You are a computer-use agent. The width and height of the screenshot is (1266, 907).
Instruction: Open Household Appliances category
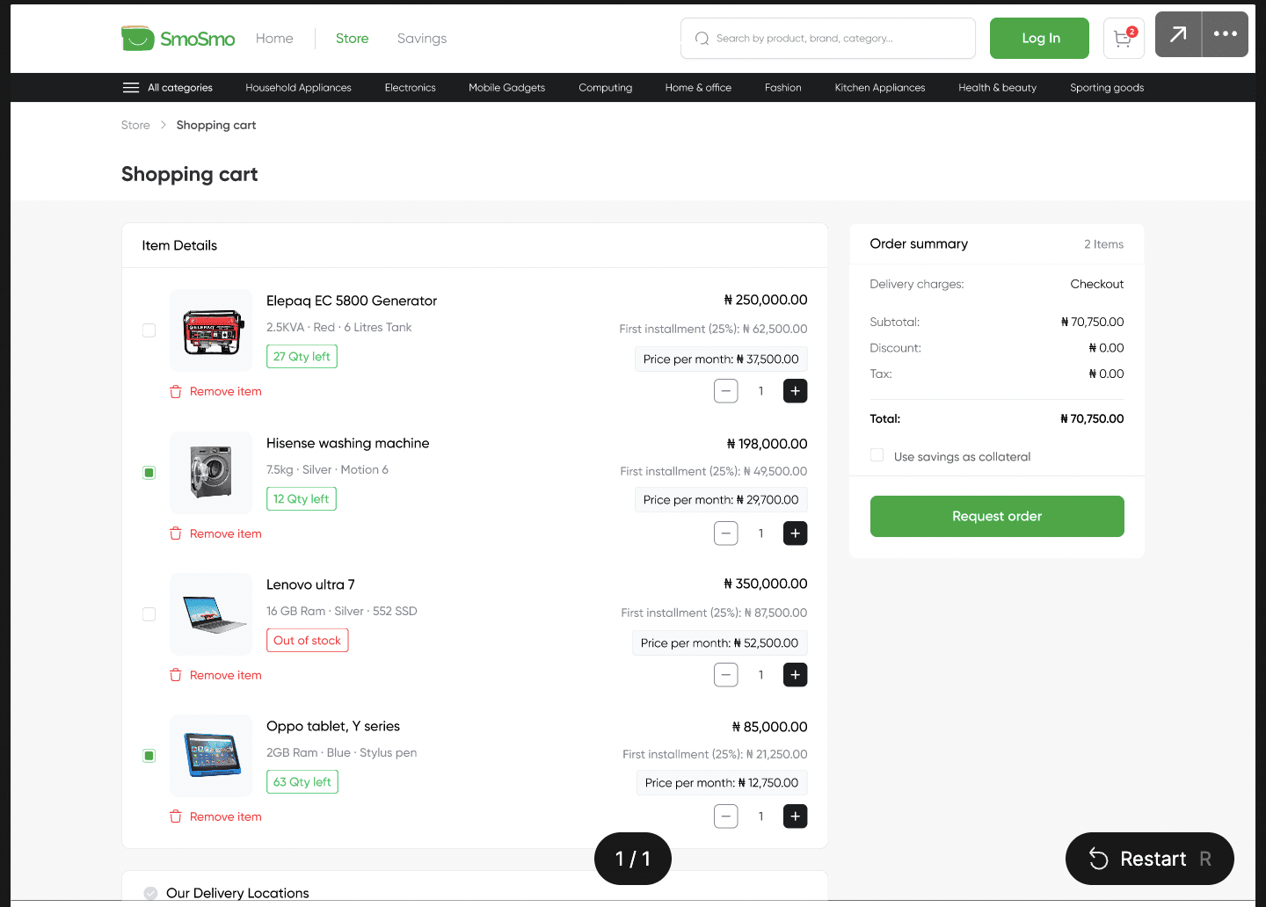pyautogui.click(x=299, y=88)
